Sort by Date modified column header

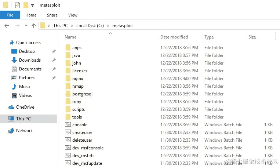[174, 37]
